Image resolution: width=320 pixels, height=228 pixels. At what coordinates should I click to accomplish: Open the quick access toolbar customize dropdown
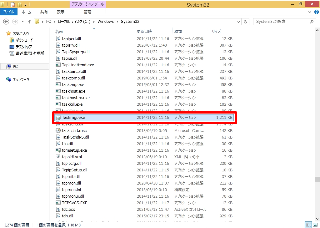[x=25, y=4]
